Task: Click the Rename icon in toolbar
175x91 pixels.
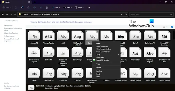Action: (x=34, y=7)
